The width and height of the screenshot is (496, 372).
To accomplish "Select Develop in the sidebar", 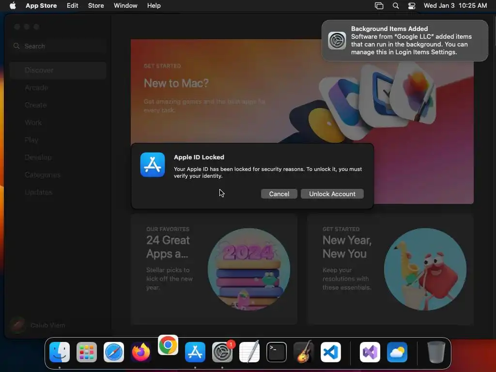I will [x=58, y=157].
